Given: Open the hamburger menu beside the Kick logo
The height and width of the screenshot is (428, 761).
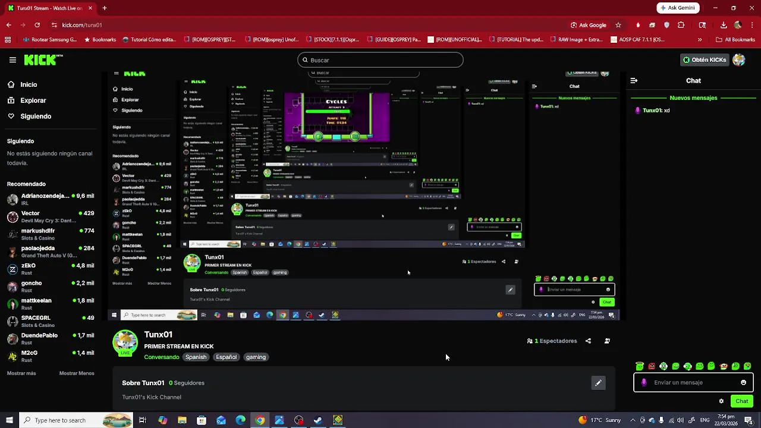Looking at the screenshot, I should click(12, 60).
